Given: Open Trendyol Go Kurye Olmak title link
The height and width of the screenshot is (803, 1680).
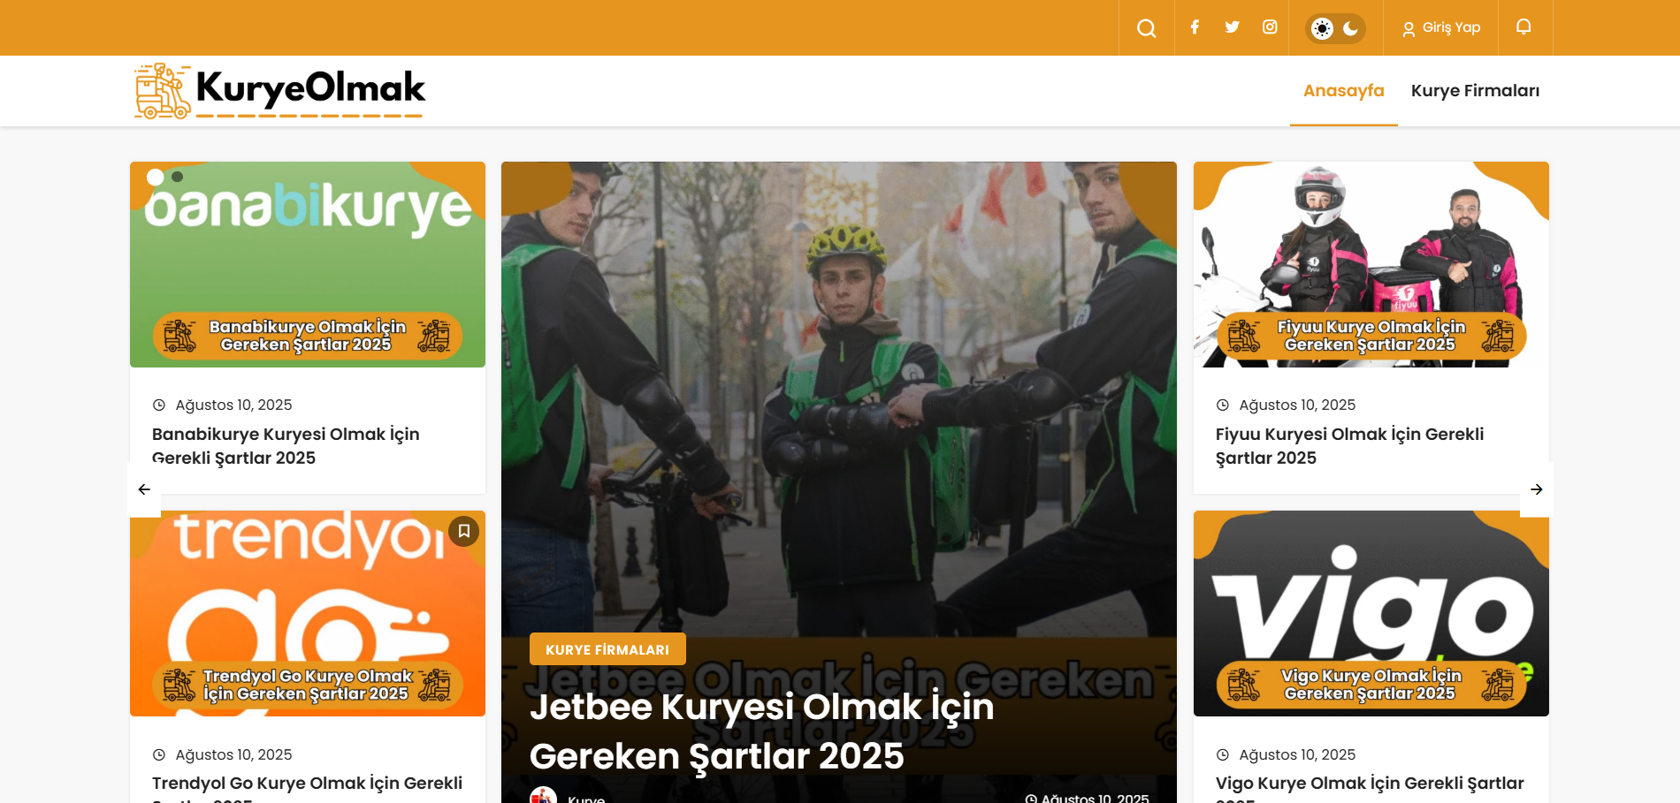Looking at the screenshot, I should coord(307,788).
